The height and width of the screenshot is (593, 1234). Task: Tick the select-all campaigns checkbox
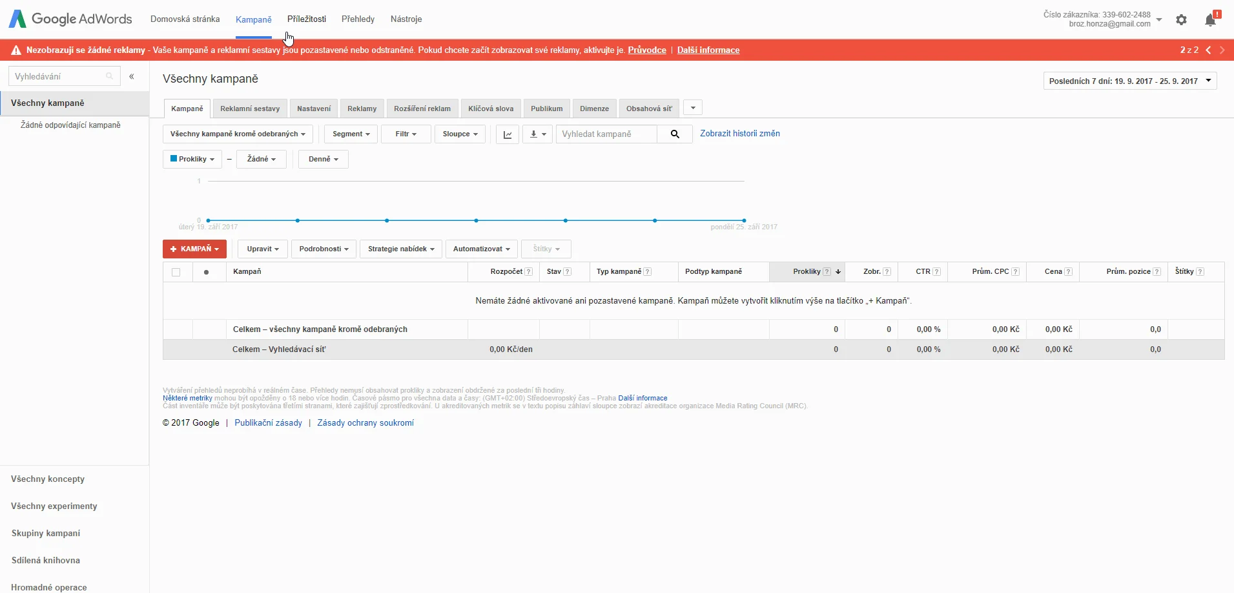pyautogui.click(x=176, y=272)
